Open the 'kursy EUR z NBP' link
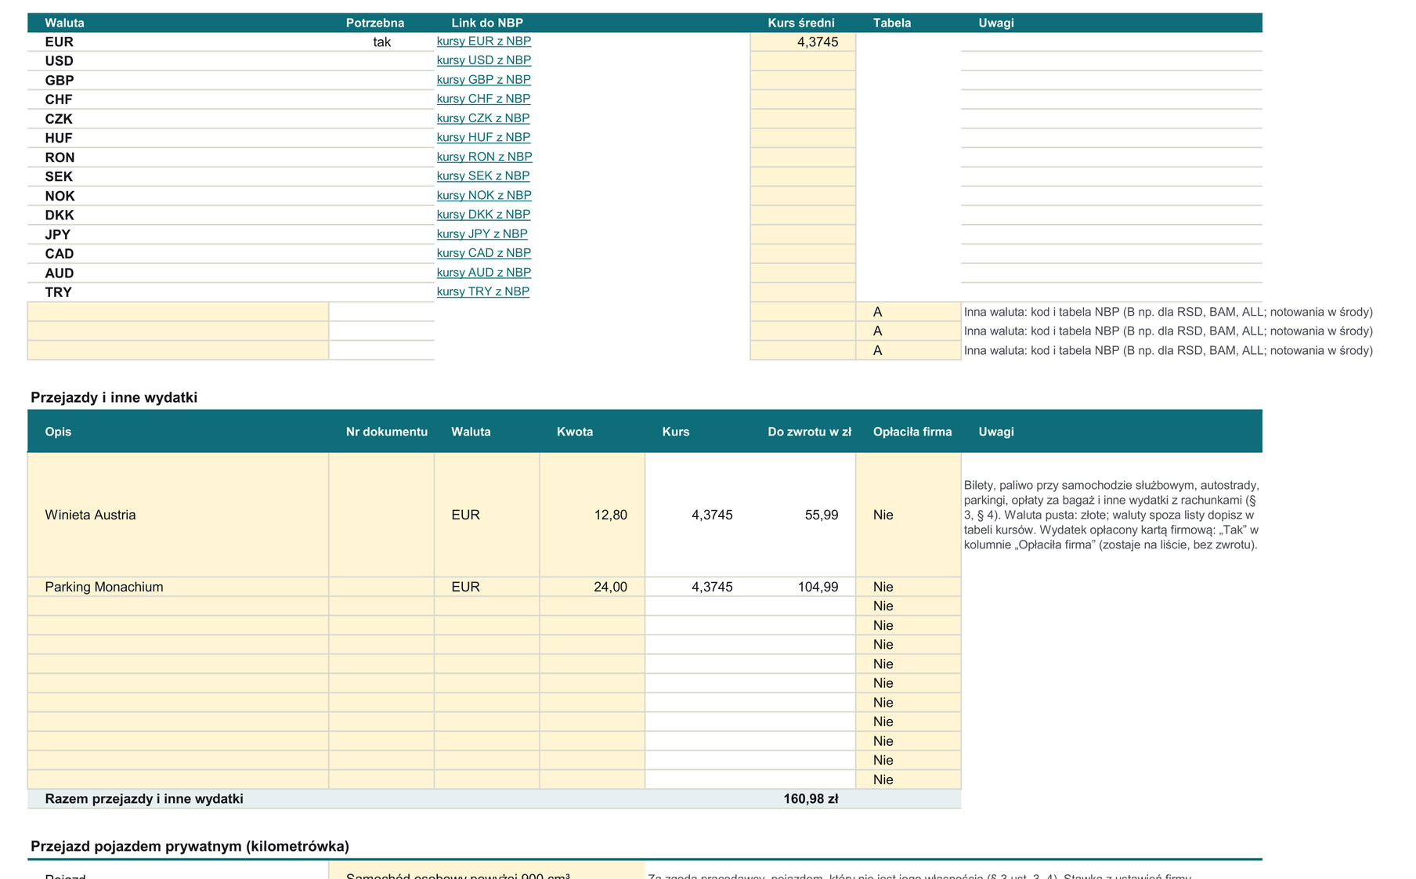Viewport: 1416px width, 879px height. pos(483,42)
